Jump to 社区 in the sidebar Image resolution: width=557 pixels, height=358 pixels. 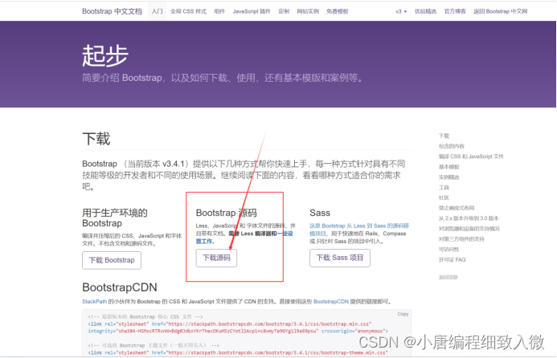click(x=444, y=197)
